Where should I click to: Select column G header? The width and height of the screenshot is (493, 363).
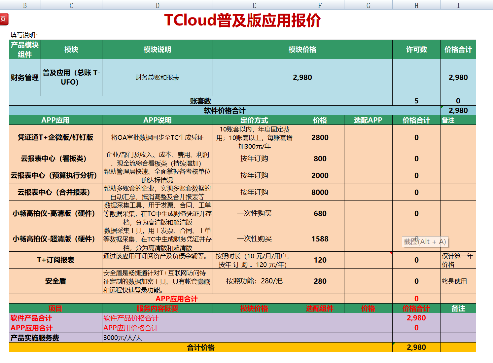pos(368,5)
